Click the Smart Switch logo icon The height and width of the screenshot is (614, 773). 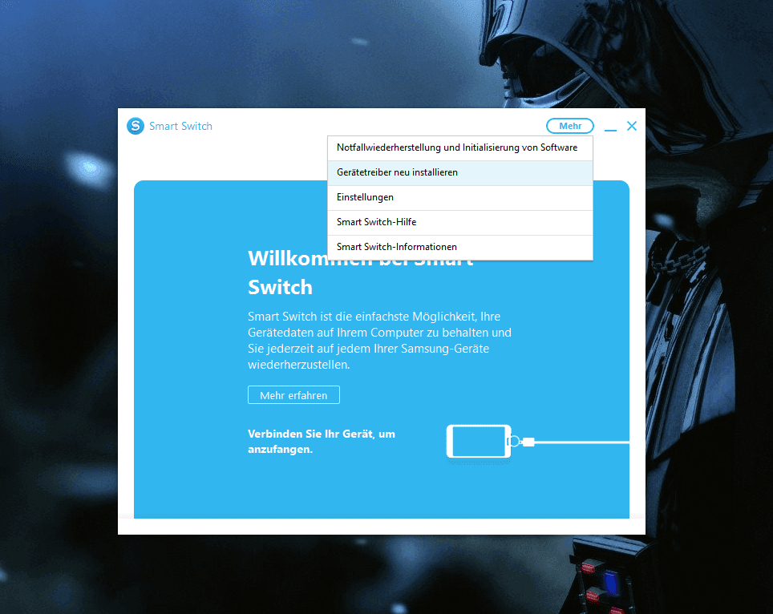pyautogui.click(x=135, y=126)
